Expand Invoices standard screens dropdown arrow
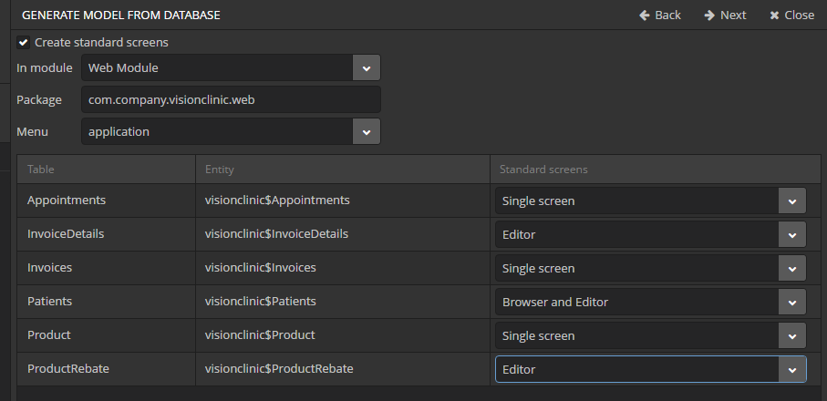 pyautogui.click(x=791, y=269)
